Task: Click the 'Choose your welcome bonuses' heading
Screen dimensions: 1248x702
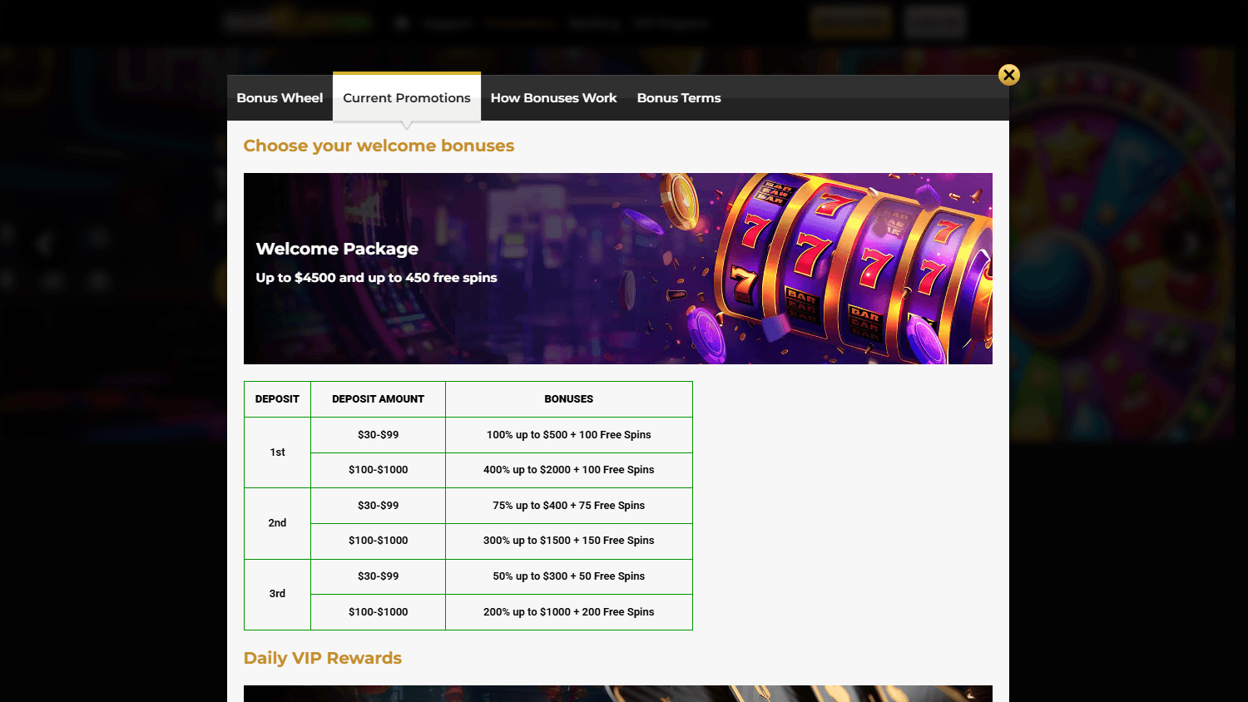Action: (x=379, y=146)
